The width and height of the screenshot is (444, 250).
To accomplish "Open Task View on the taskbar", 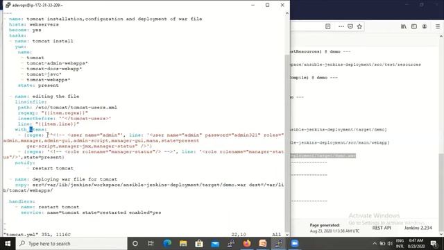I will point(151,244).
